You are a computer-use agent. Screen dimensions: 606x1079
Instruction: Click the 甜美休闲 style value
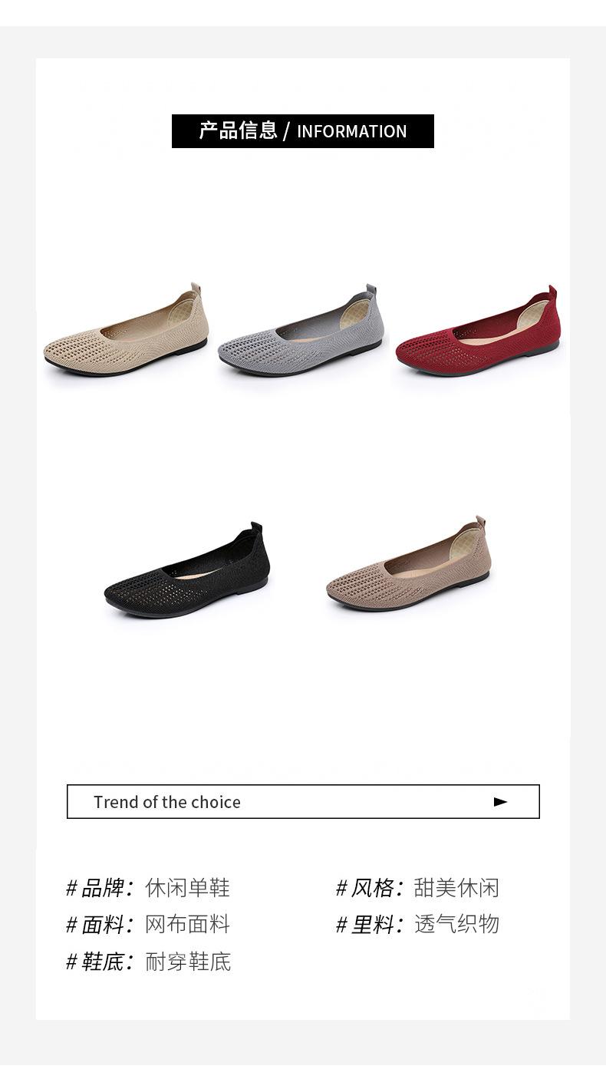456,889
